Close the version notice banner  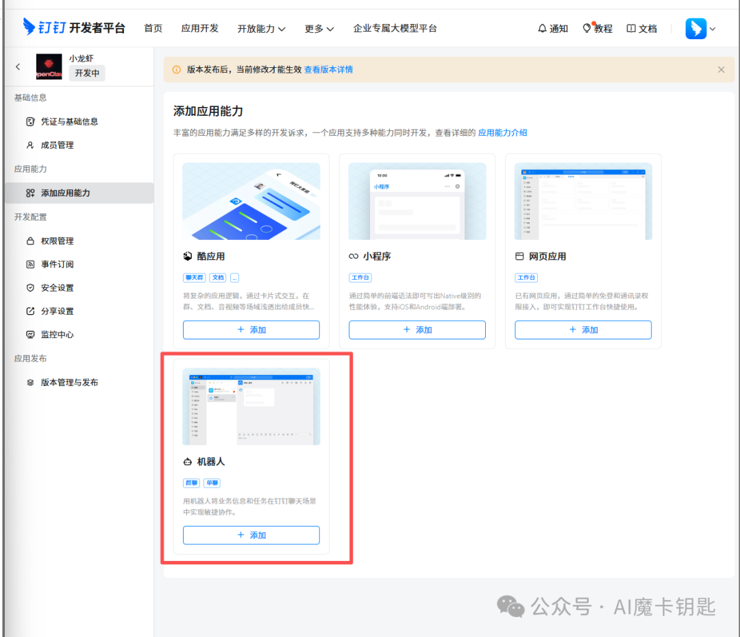[721, 70]
